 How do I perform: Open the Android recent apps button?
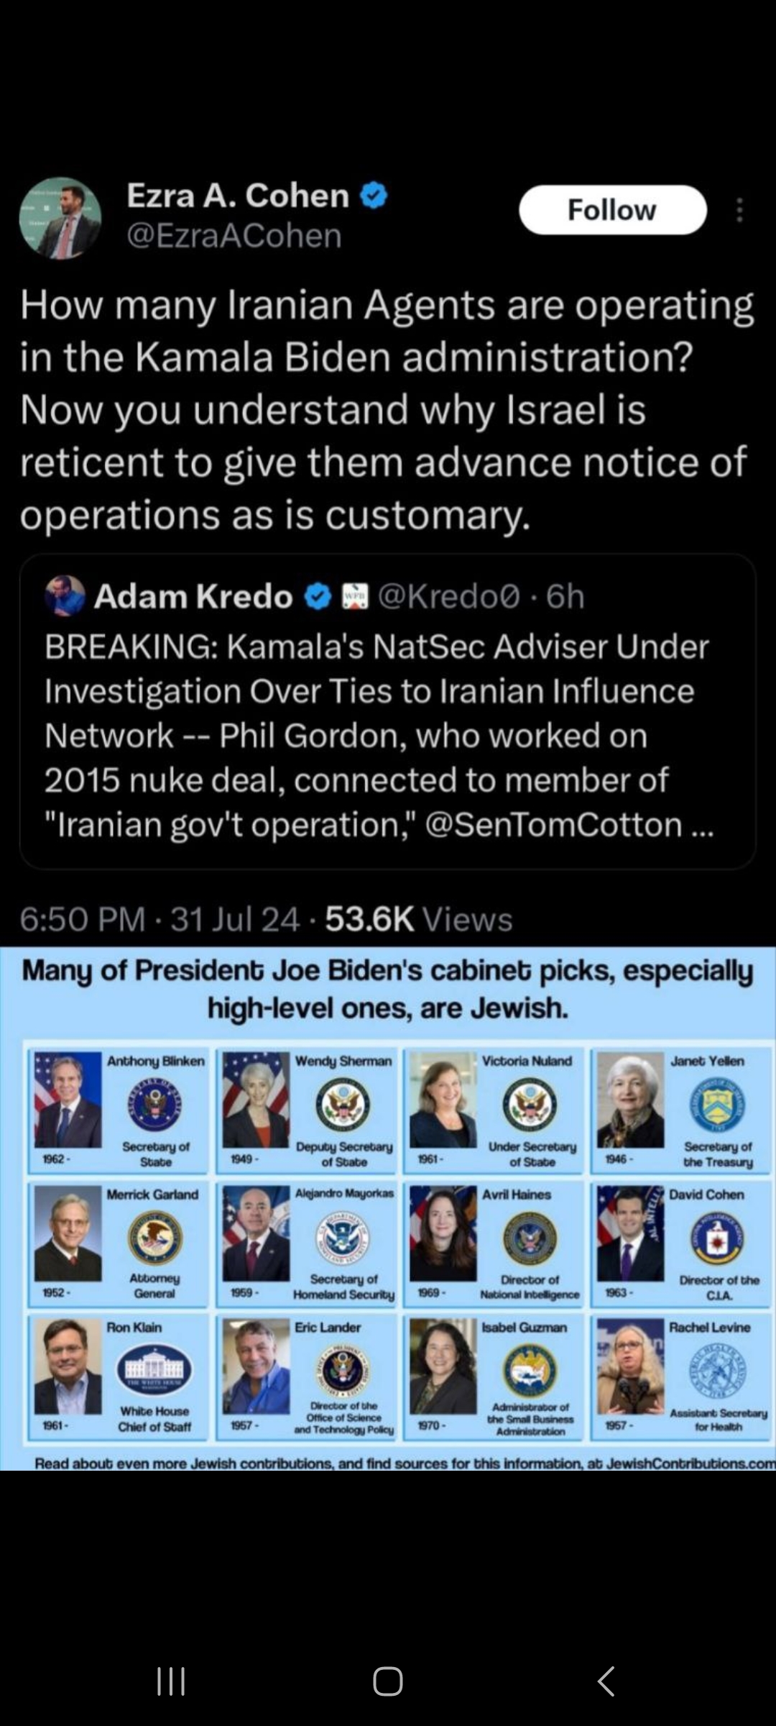pos(171,1681)
